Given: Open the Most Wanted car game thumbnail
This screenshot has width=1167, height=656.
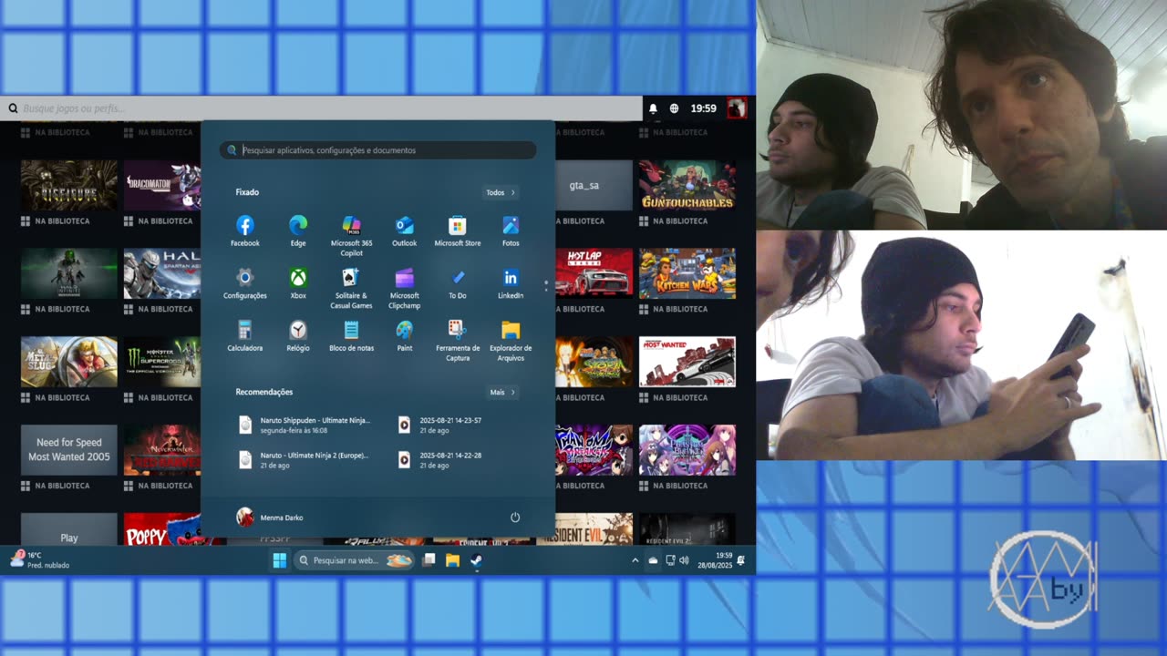Looking at the screenshot, I should click(x=687, y=362).
